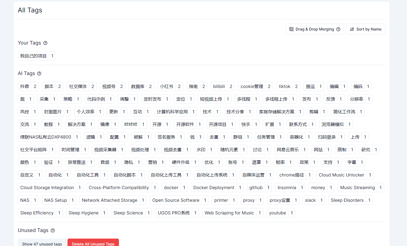Screen dimensions: 407x246
Task: Select the bilibili tag
Action: (219, 86)
